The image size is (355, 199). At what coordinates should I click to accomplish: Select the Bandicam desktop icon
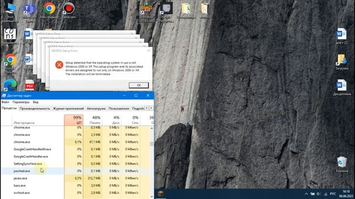69,11
